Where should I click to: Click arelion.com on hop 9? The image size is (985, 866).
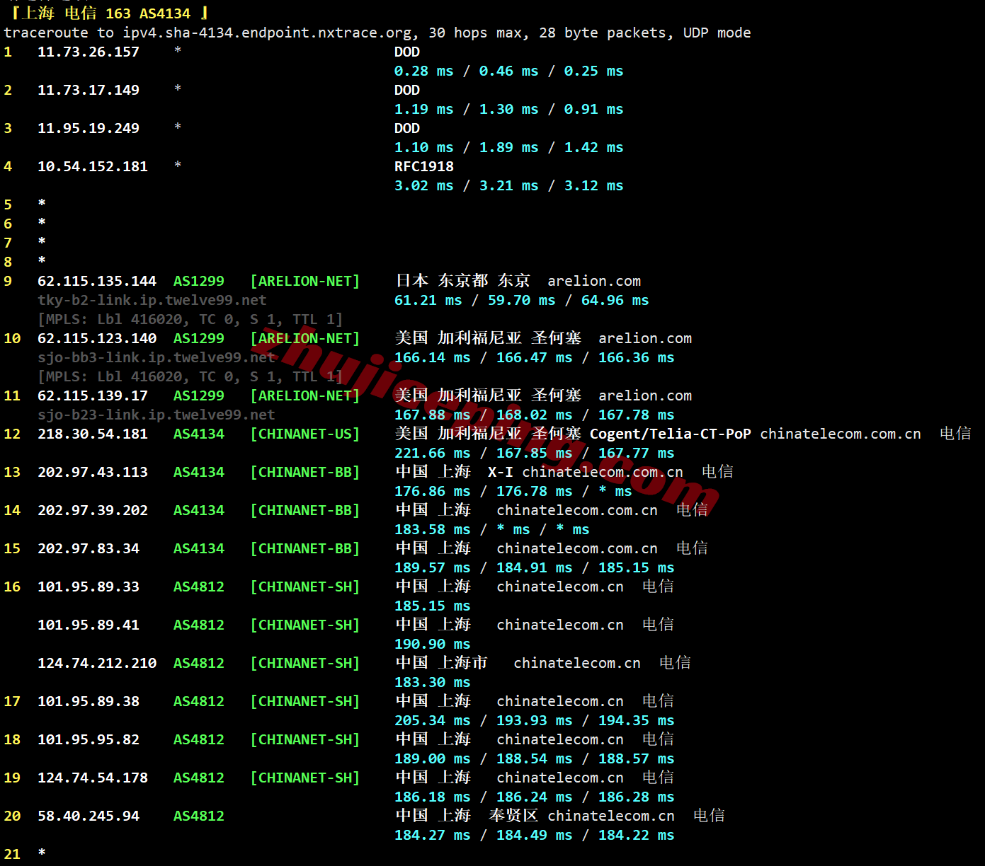(594, 281)
